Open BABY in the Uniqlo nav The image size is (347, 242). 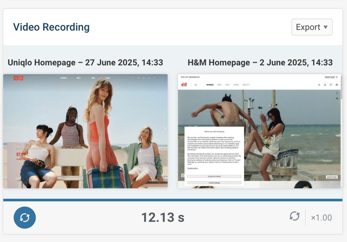click(x=108, y=78)
